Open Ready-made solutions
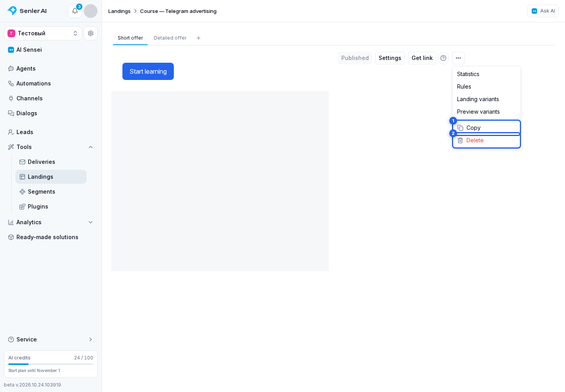 point(51,237)
